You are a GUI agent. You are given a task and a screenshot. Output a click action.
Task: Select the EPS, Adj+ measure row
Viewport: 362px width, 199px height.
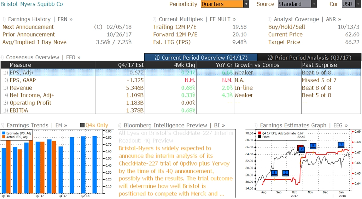coord(181,73)
